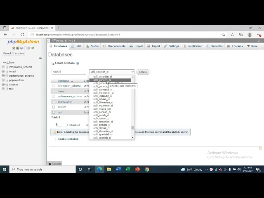The image size is (264, 198).
Task: Open the Export tab
Action: click(136, 46)
